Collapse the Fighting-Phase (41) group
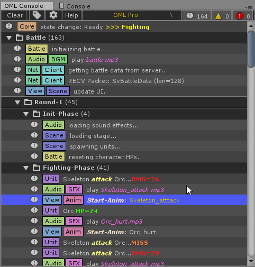Viewport: 255px width, 267px height. 26,168
